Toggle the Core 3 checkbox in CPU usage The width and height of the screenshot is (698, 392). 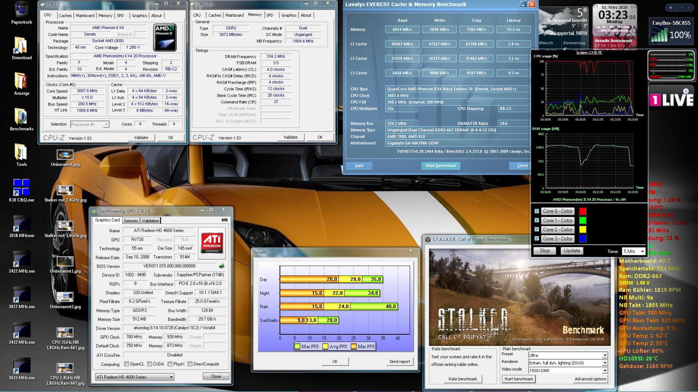(536, 238)
